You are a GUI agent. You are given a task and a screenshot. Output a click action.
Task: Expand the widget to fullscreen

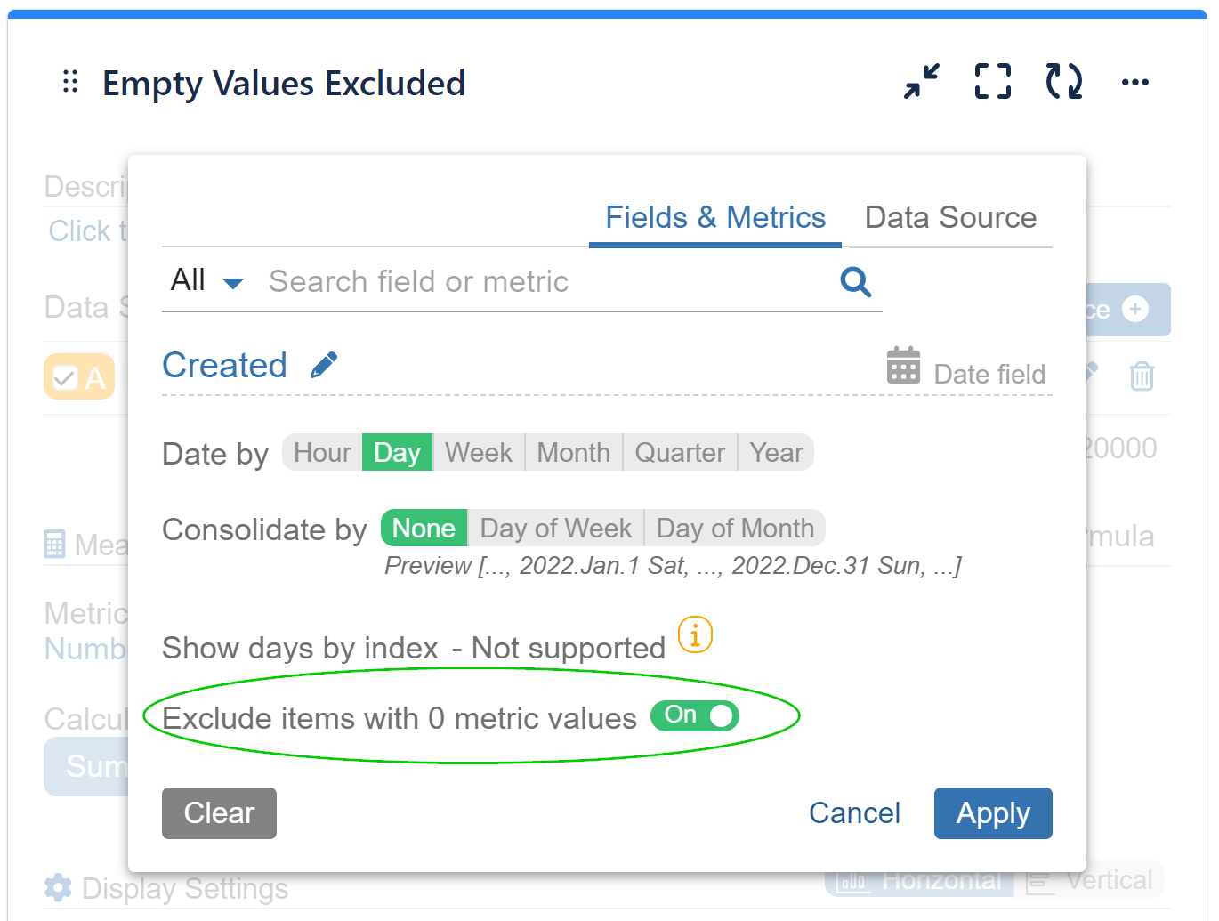click(x=992, y=82)
